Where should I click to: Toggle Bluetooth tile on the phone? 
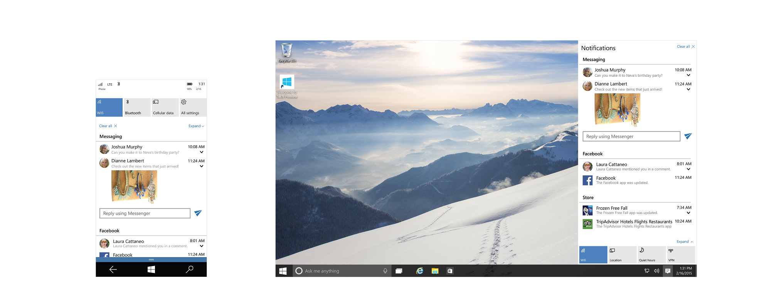pos(137,107)
